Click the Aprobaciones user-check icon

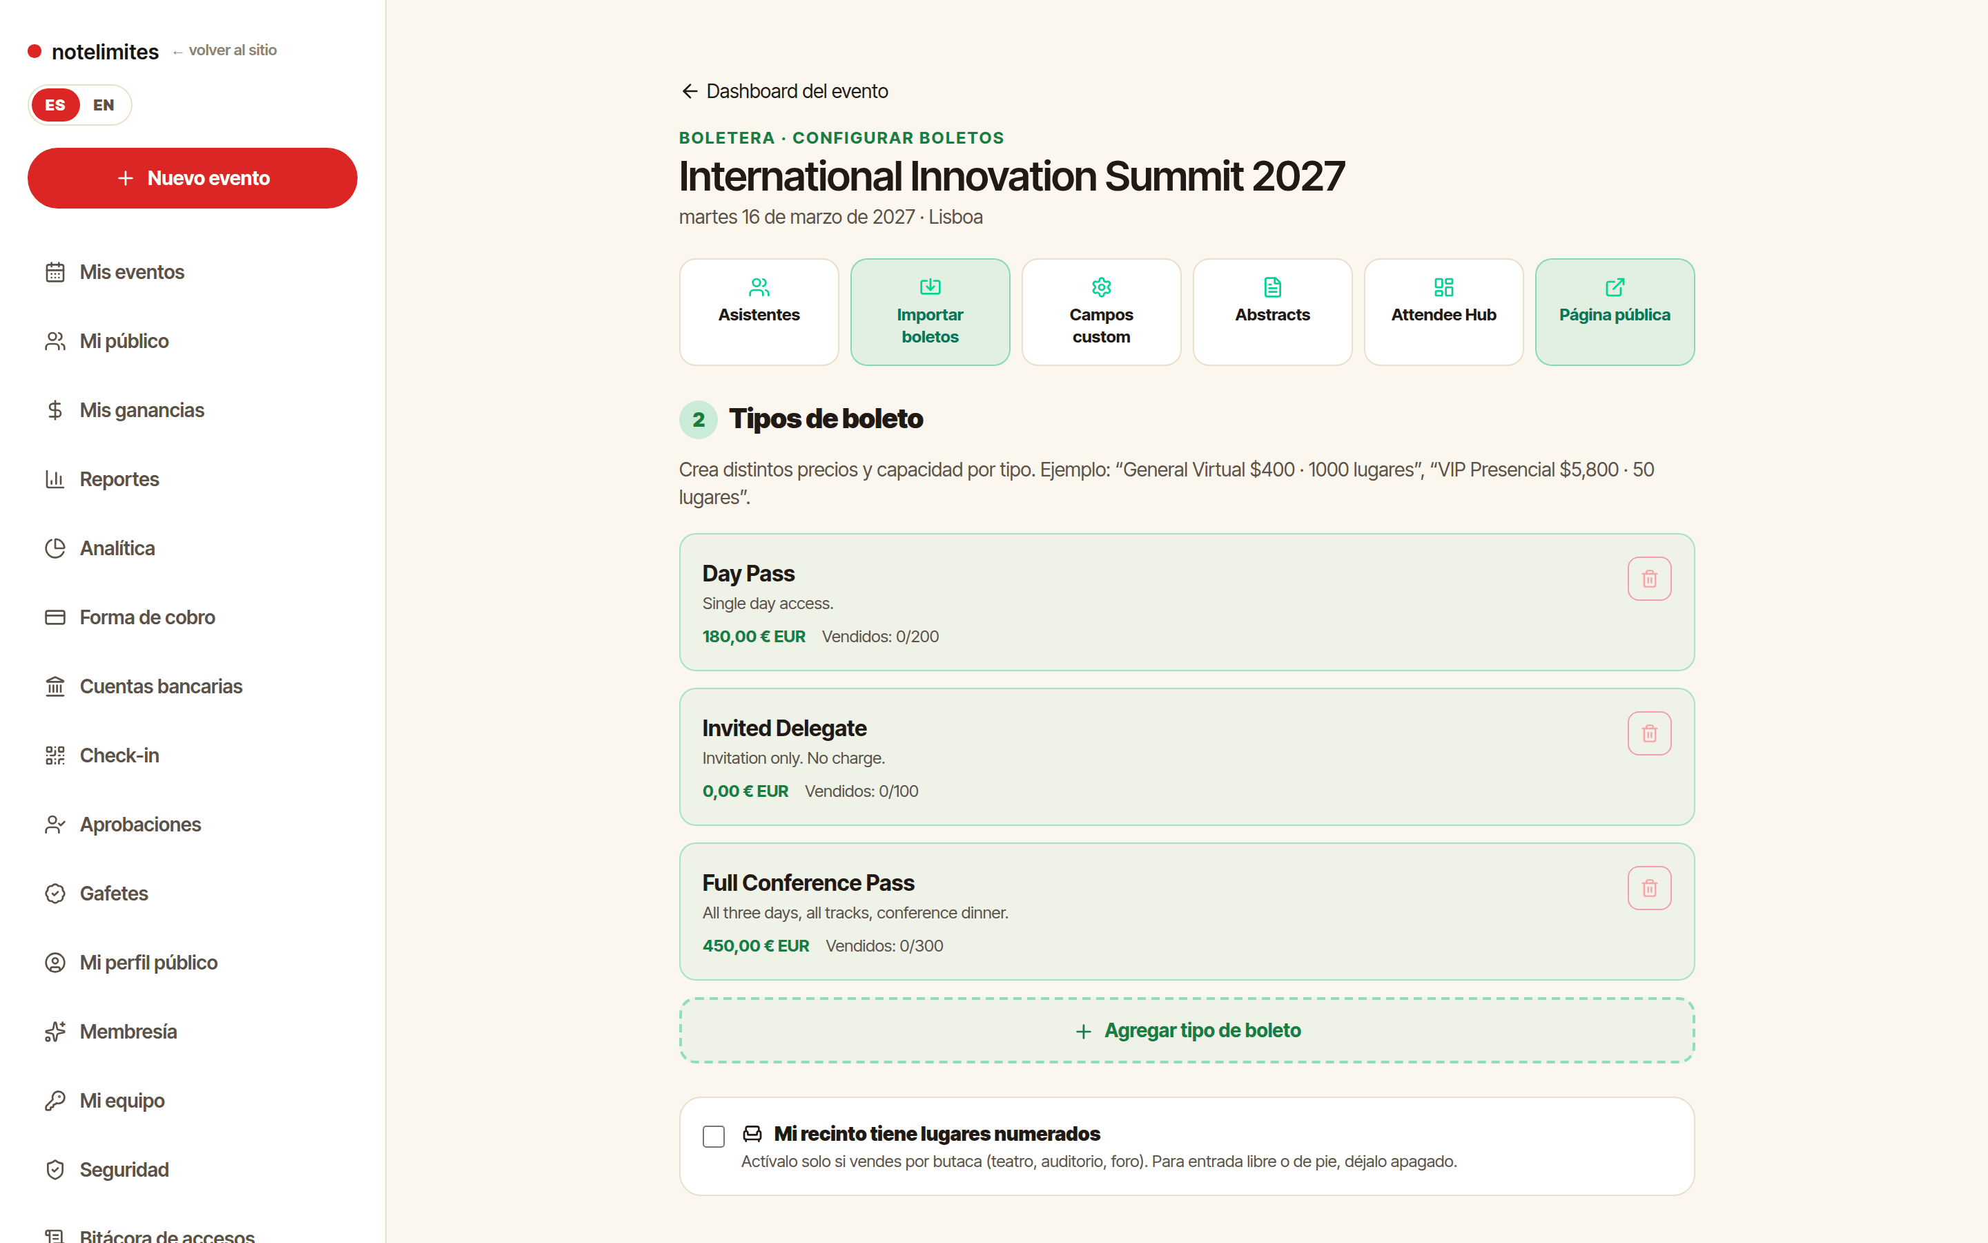[x=55, y=825]
